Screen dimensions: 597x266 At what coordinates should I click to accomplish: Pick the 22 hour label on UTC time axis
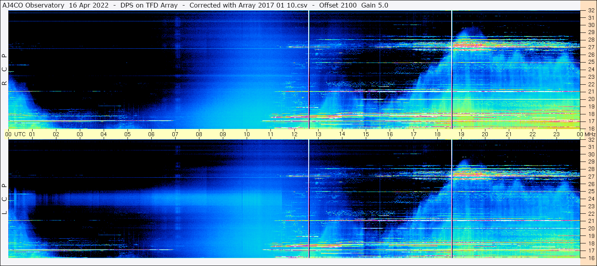click(x=533, y=134)
